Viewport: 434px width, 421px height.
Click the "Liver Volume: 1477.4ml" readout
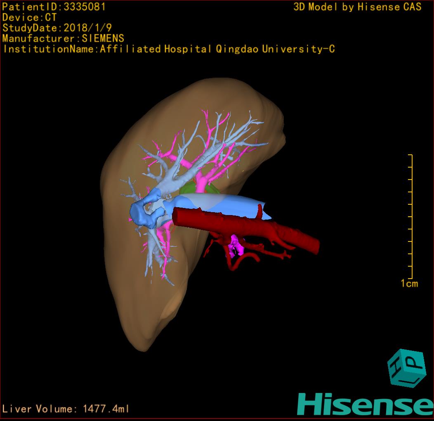(x=65, y=409)
